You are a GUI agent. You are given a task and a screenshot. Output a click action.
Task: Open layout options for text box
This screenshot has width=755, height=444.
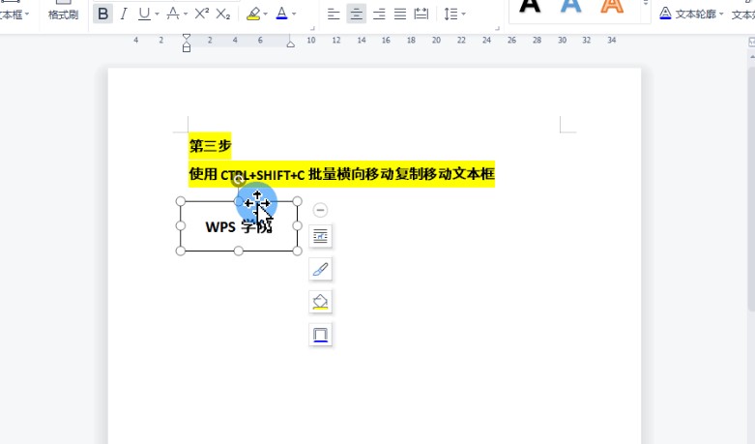pos(320,236)
